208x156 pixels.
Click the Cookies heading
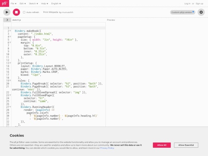click(17, 136)
